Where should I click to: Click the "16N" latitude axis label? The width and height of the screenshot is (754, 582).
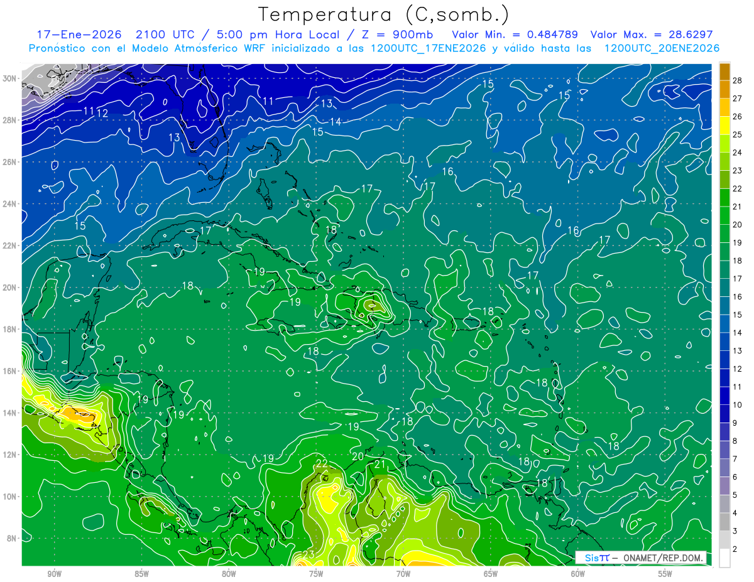11,371
